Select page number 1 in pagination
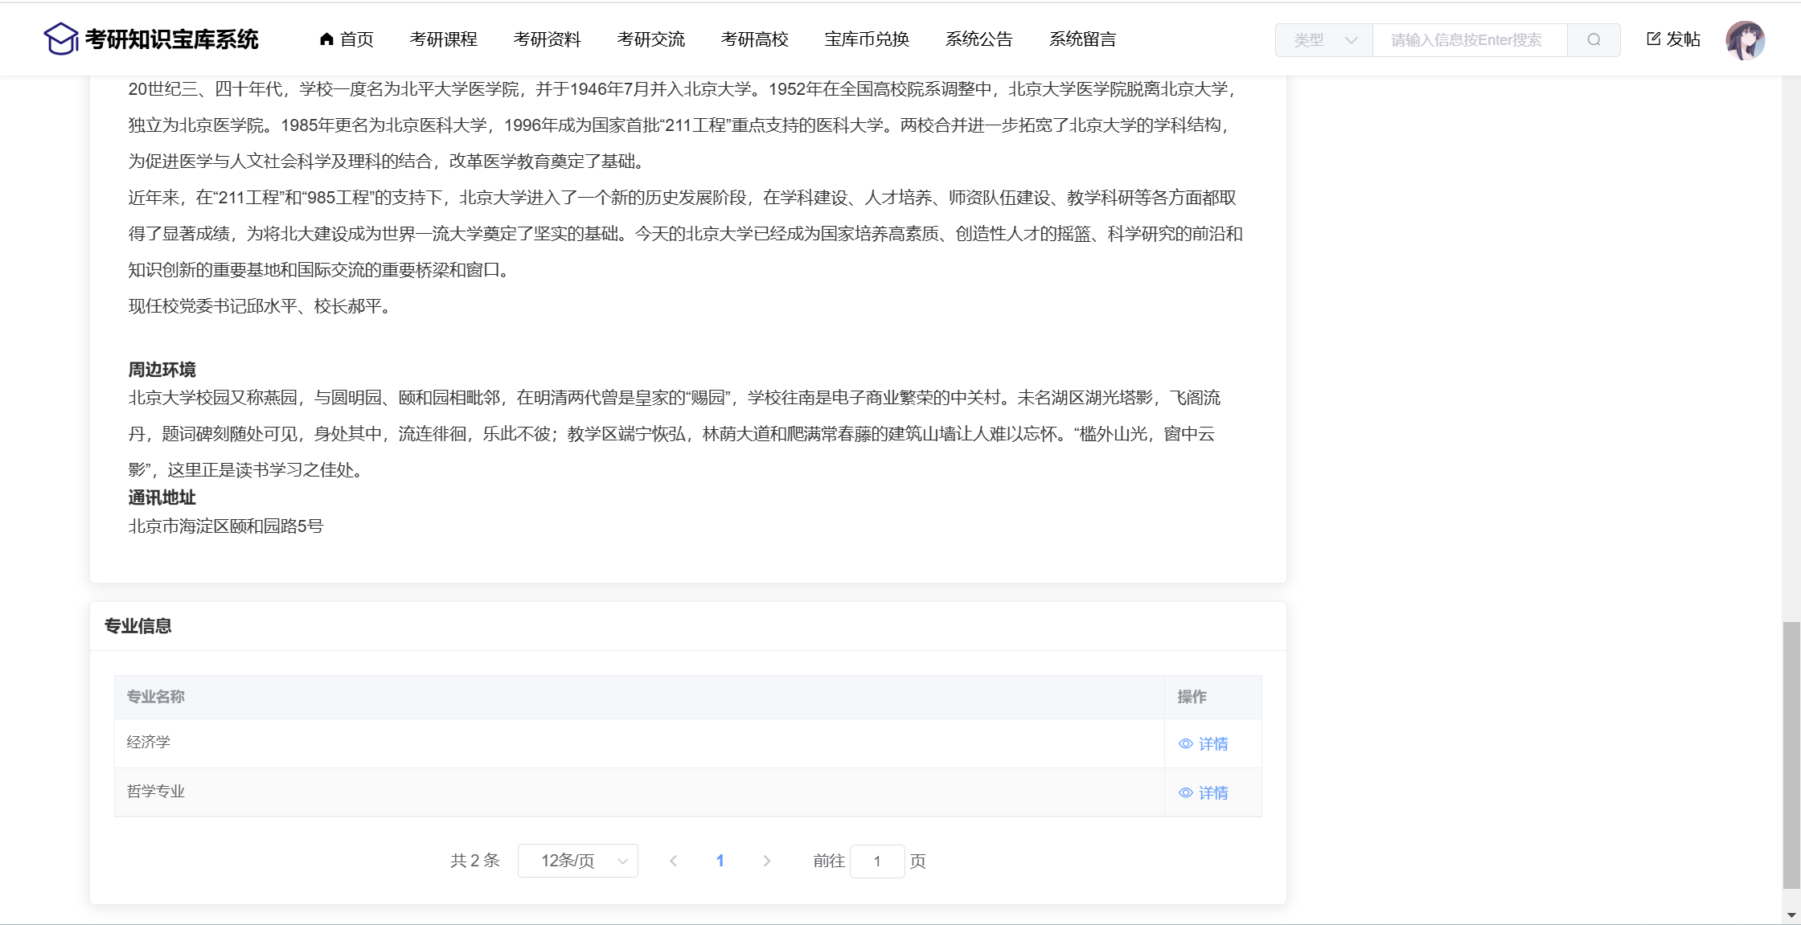 click(x=720, y=862)
